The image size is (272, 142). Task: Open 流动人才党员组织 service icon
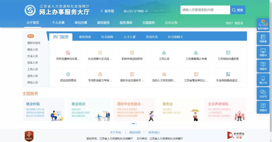[x=164, y=74]
